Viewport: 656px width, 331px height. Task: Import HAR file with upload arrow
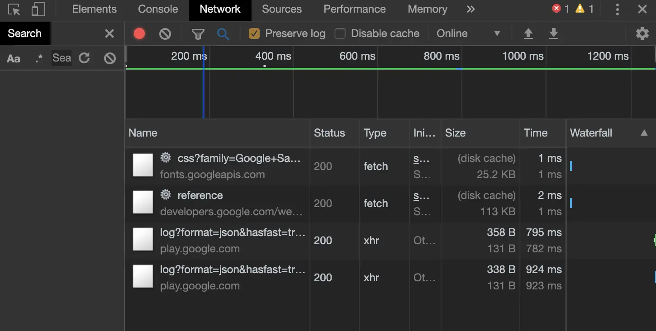tap(528, 33)
